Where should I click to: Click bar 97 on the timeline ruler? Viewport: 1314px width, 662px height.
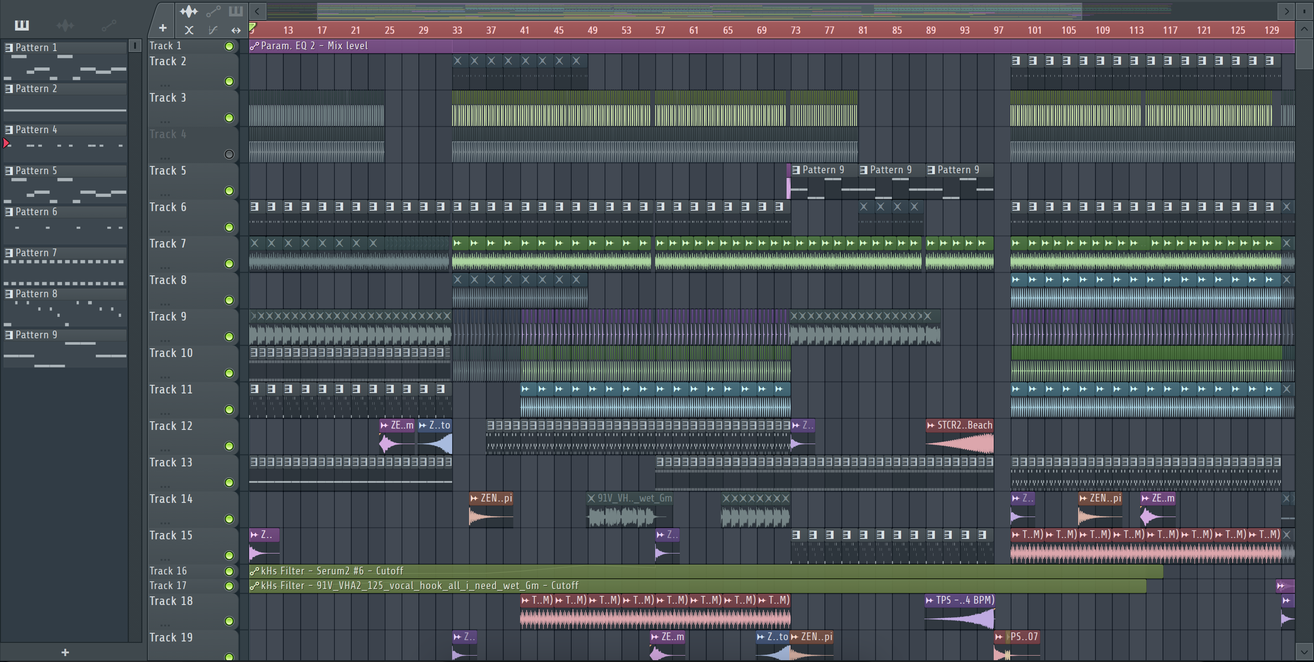coord(998,31)
